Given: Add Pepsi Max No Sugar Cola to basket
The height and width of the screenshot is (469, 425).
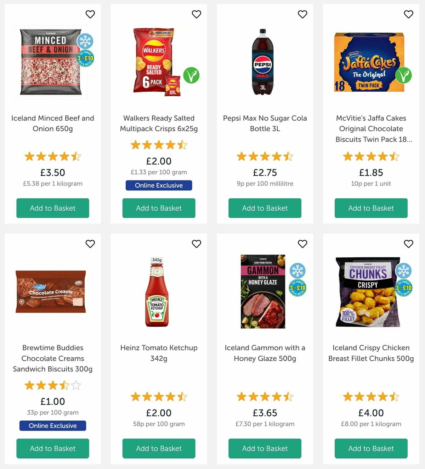Looking at the screenshot, I should (x=265, y=208).
